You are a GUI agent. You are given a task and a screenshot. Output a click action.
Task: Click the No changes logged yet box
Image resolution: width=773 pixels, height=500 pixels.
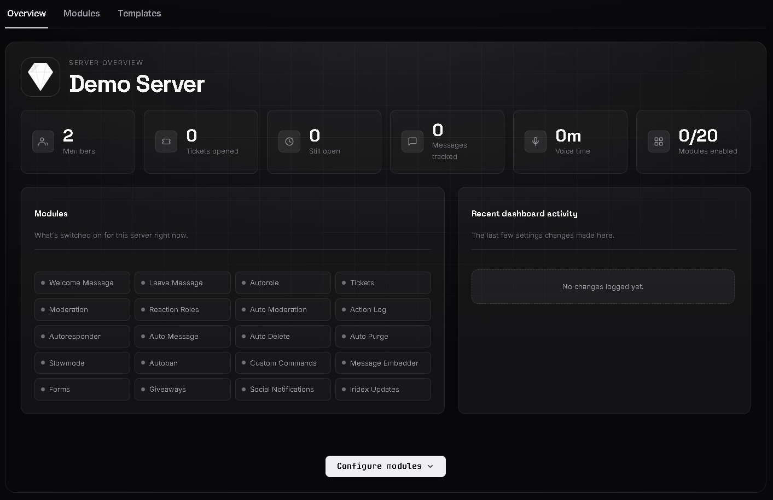click(603, 286)
